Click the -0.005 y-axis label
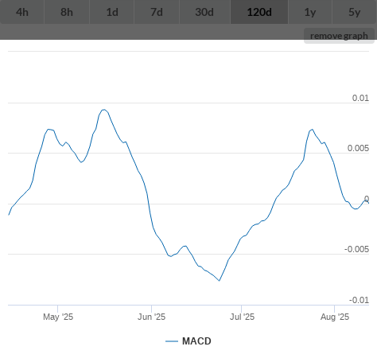Viewport: 377px width, 362px height. click(356, 249)
